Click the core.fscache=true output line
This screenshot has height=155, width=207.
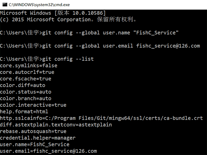pos(25,78)
